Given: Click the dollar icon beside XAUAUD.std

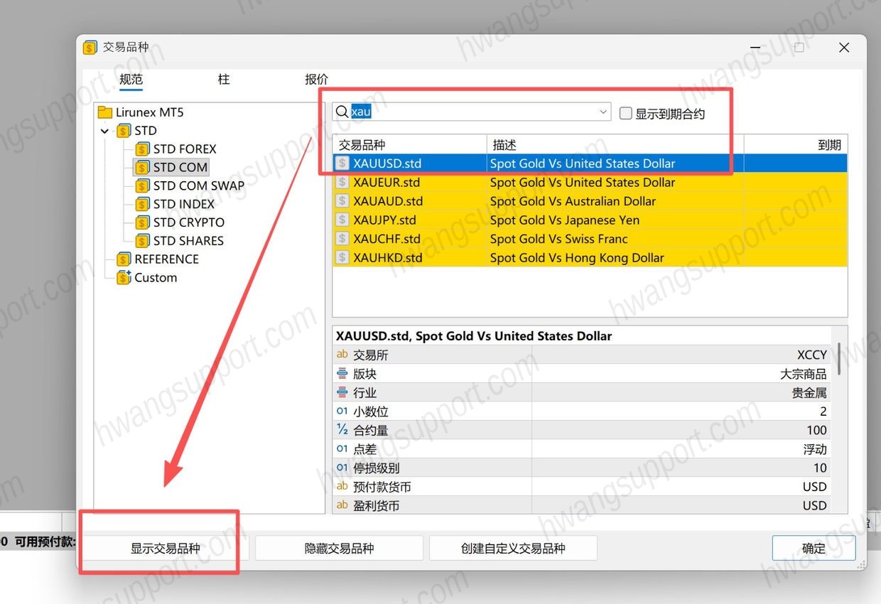Looking at the screenshot, I should [342, 201].
